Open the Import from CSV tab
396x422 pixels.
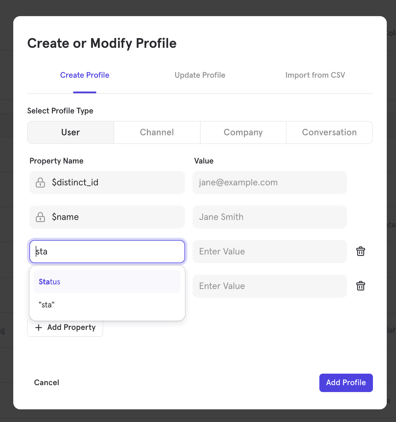pyautogui.click(x=315, y=75)
